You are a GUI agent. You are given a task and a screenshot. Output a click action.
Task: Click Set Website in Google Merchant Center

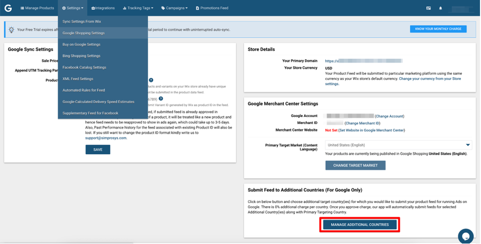pyautogui.click(x=372, y=130)
